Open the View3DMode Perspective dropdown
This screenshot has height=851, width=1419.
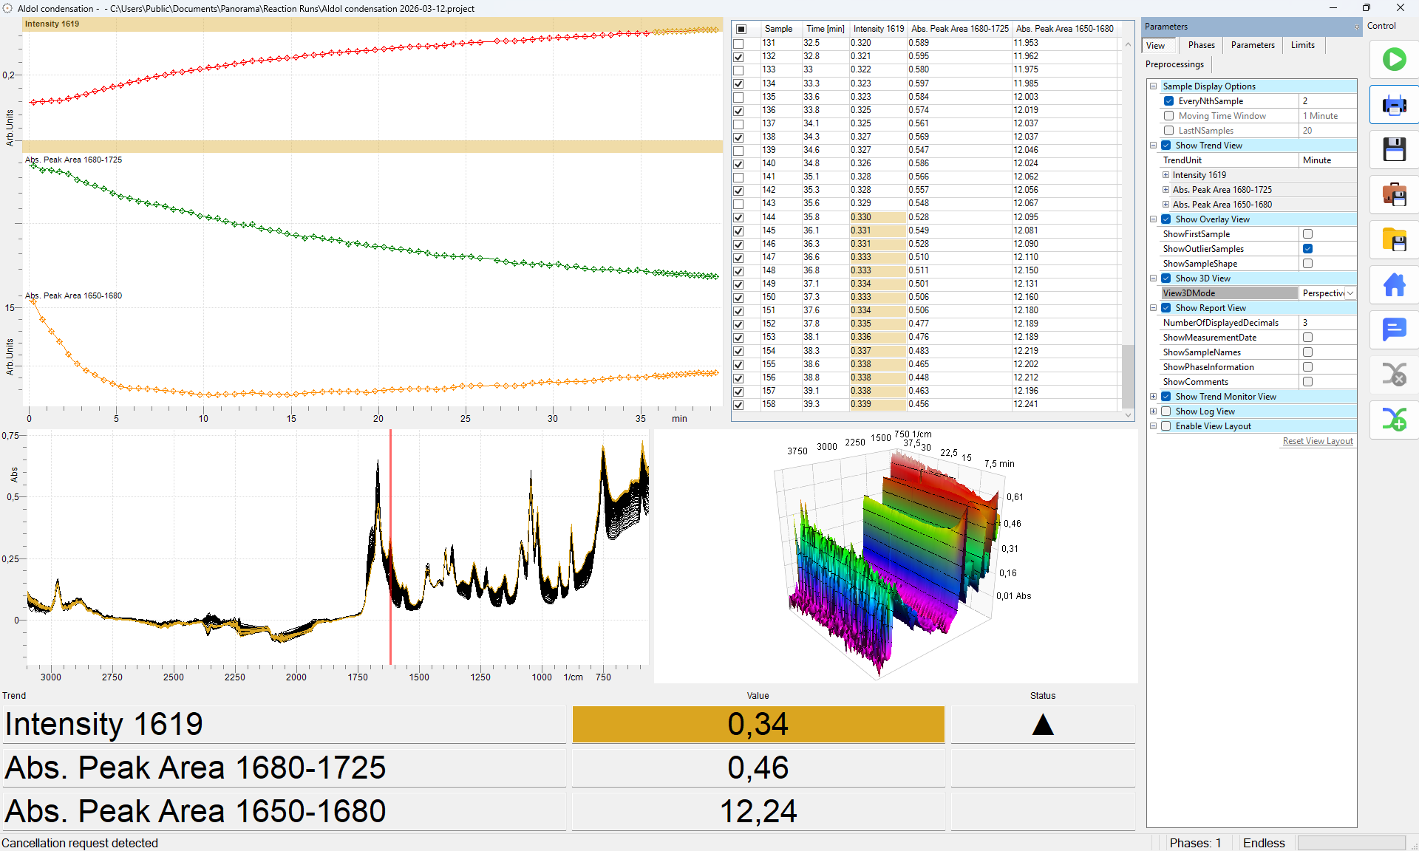pyautogui.click(x=1350, y=293)
